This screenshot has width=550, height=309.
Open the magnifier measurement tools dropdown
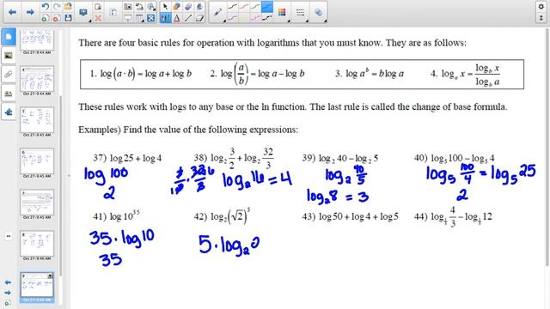(x=151, y=7)
